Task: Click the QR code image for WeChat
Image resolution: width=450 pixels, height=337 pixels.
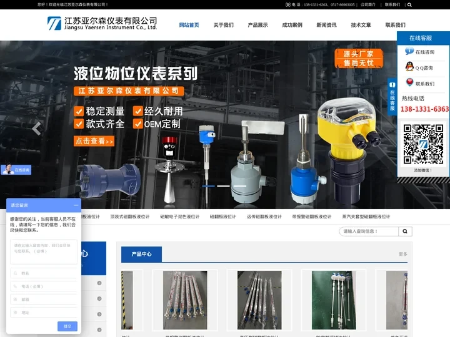Action: click(x=423, y=144)
